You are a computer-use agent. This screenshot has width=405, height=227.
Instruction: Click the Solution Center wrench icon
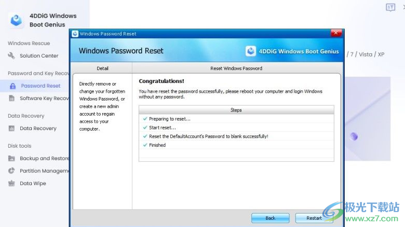pos(11,55)
